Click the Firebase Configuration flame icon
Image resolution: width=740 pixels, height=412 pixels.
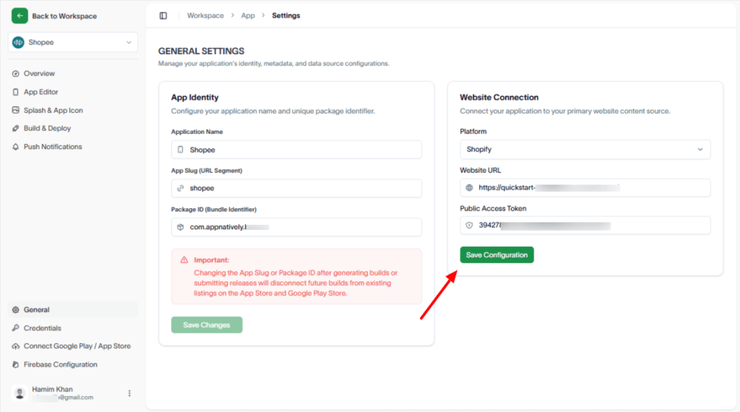pos(16,365)
